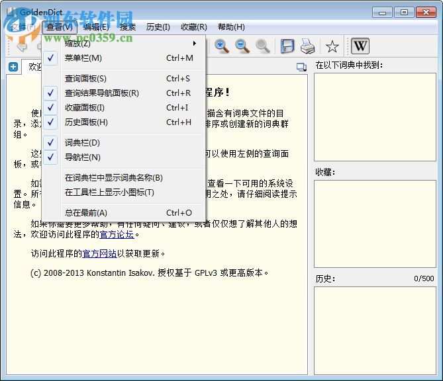Screen dimensions: 443x381
Task: Open the 搜索 menu
Action: (128, 27)
